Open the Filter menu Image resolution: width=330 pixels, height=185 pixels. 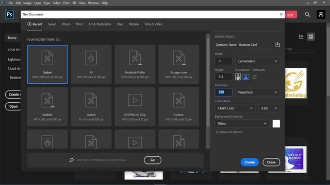[67, 3]
